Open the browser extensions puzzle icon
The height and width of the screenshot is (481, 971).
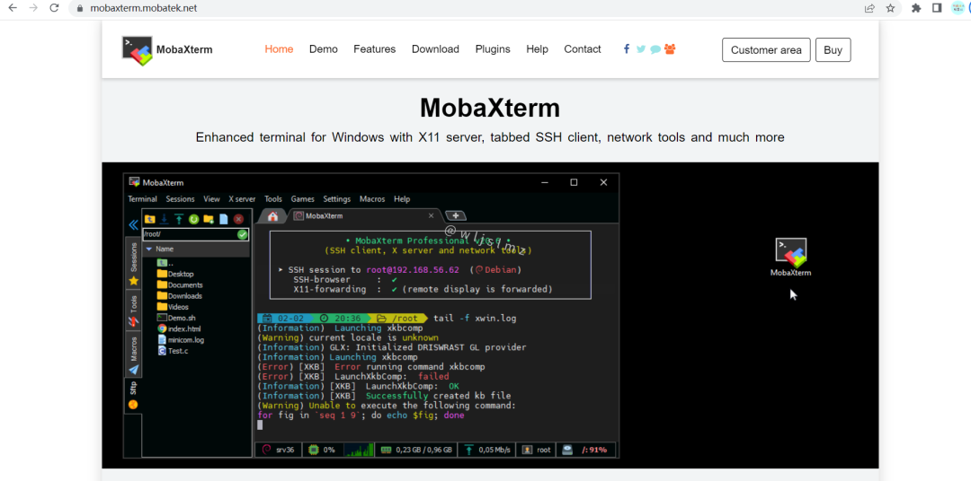tap(916, 8)
